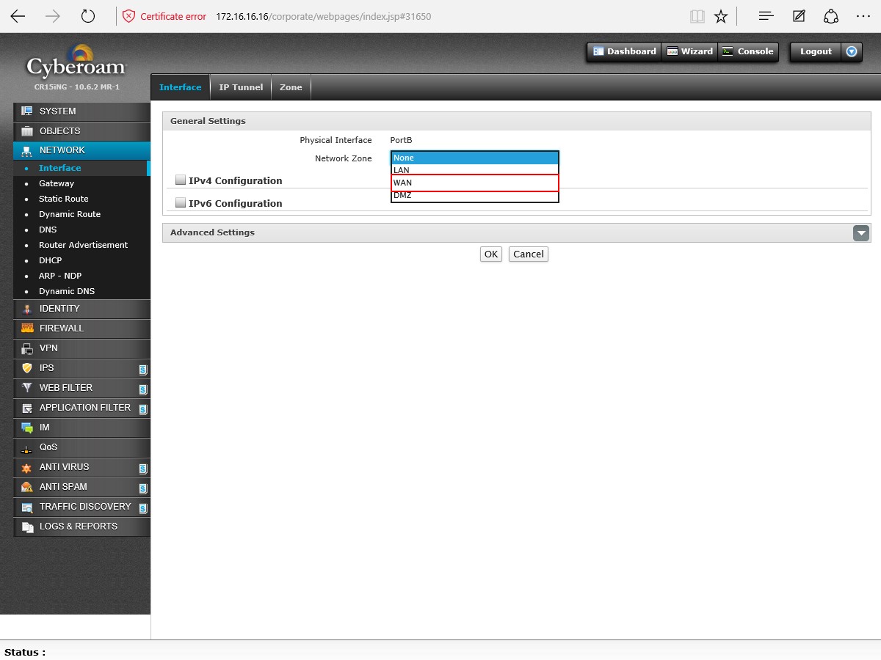Select DMZ in Network Zone list

click(x=475, y=195)
